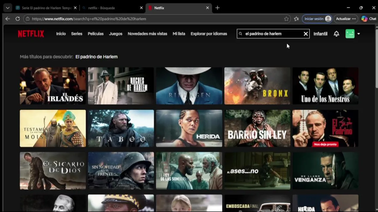Open El Padrino title
The image size is (378, 212).
coord(325,128)
